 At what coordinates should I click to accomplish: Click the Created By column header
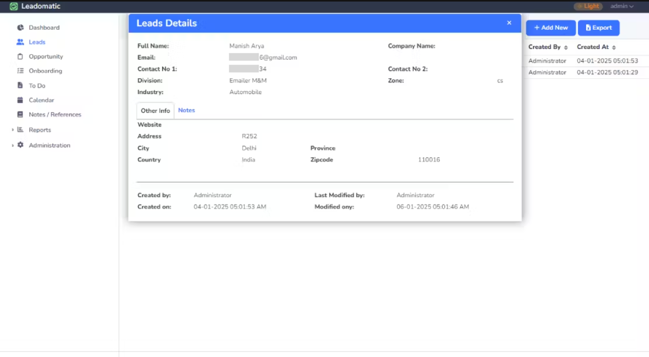[545, 47]
